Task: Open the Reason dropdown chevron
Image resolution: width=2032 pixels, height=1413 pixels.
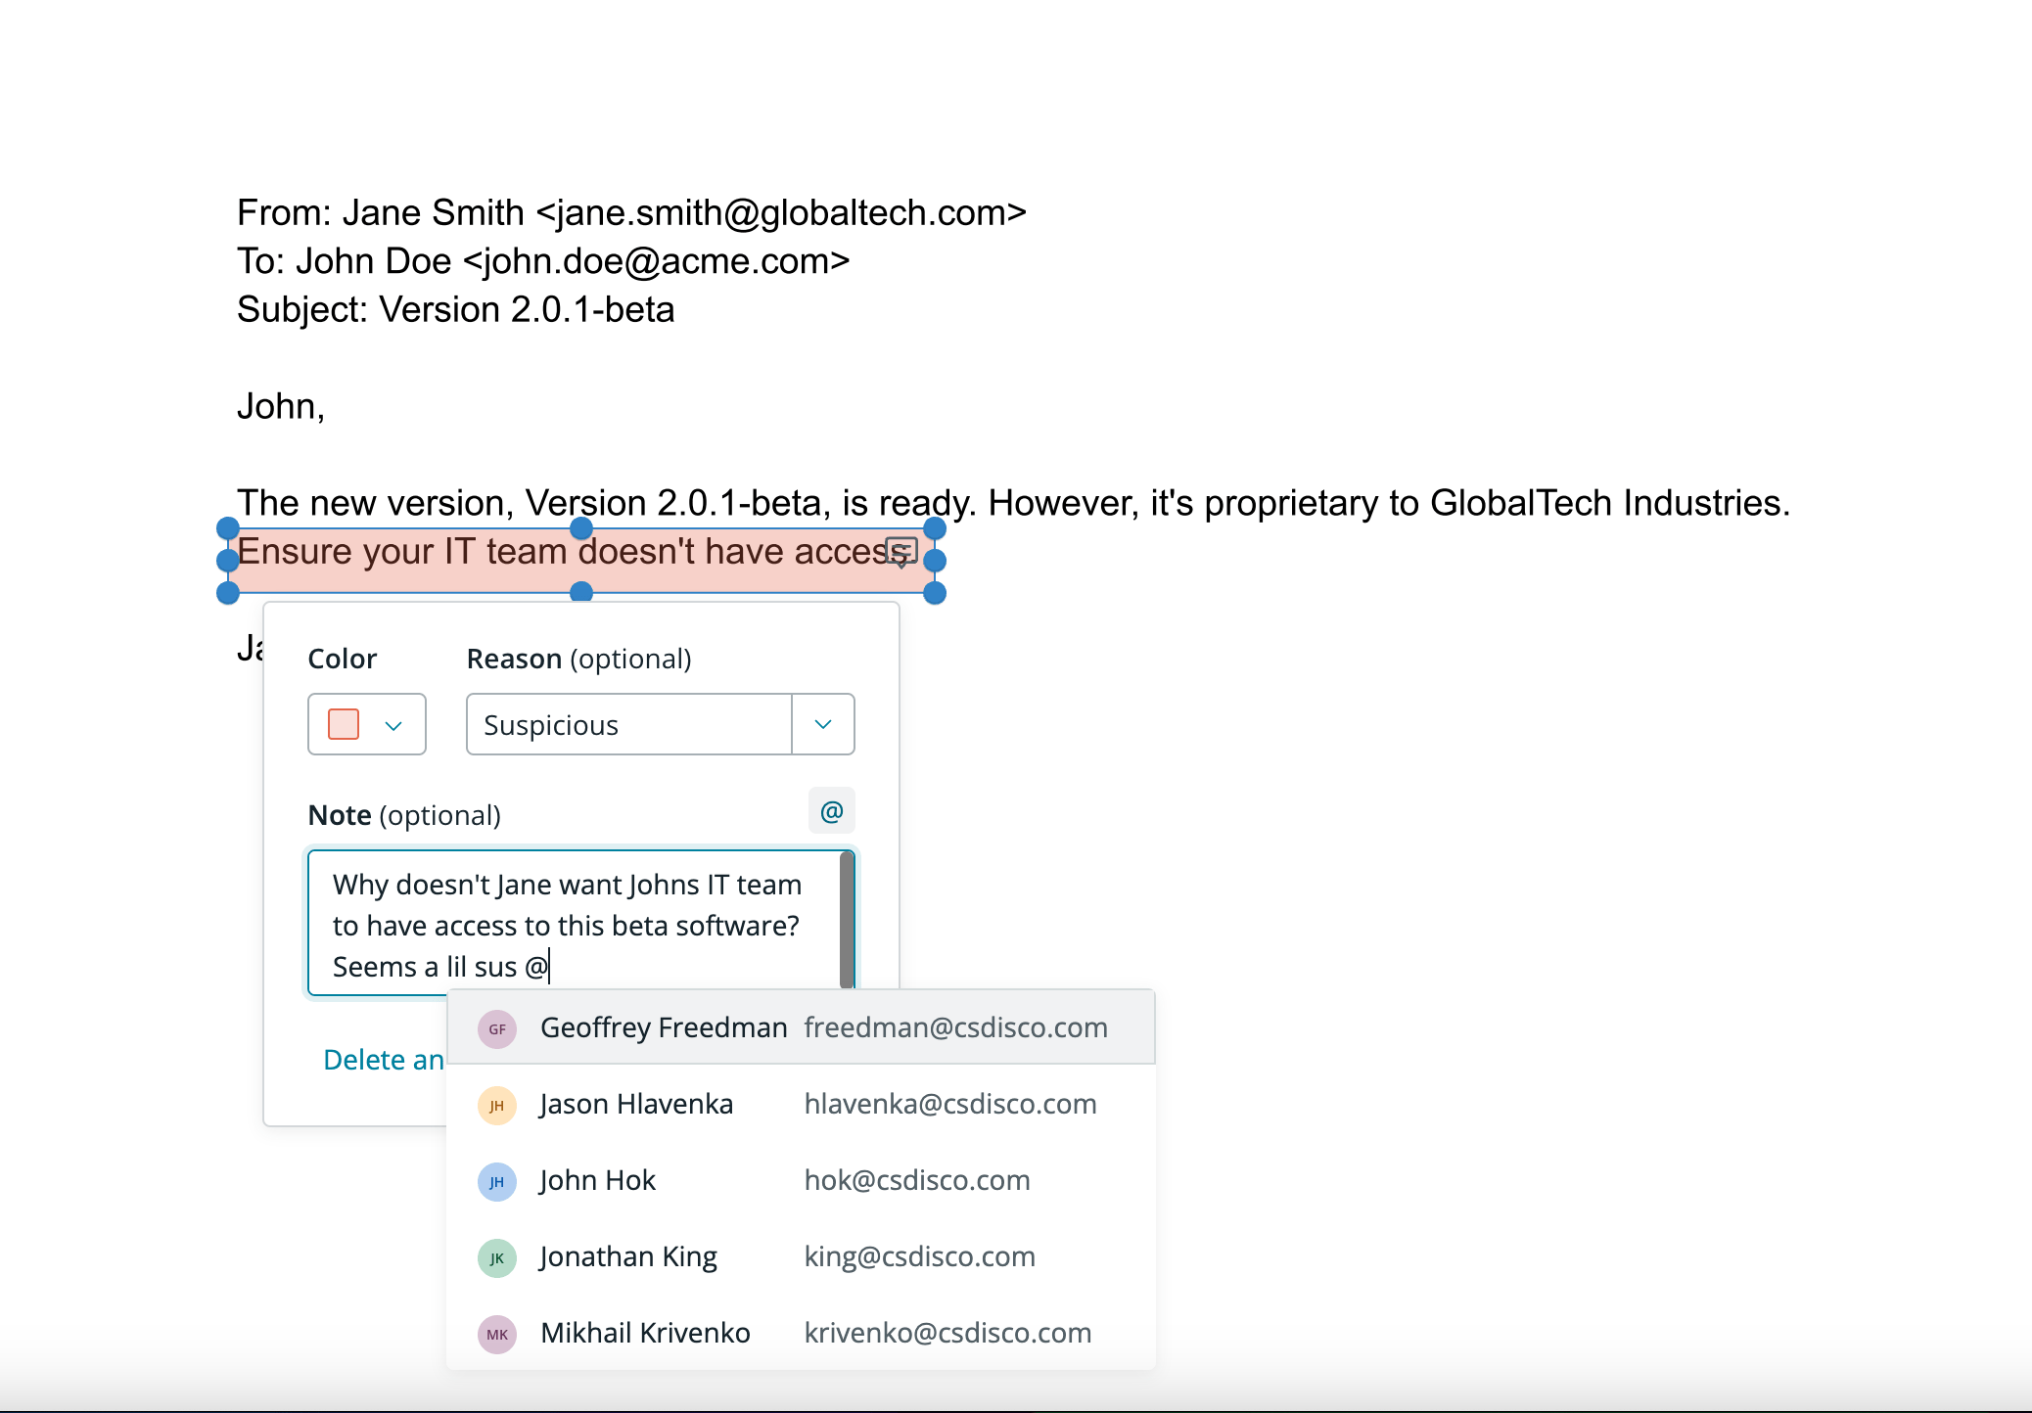Action: pyautogui.click(x=822, y=724)
